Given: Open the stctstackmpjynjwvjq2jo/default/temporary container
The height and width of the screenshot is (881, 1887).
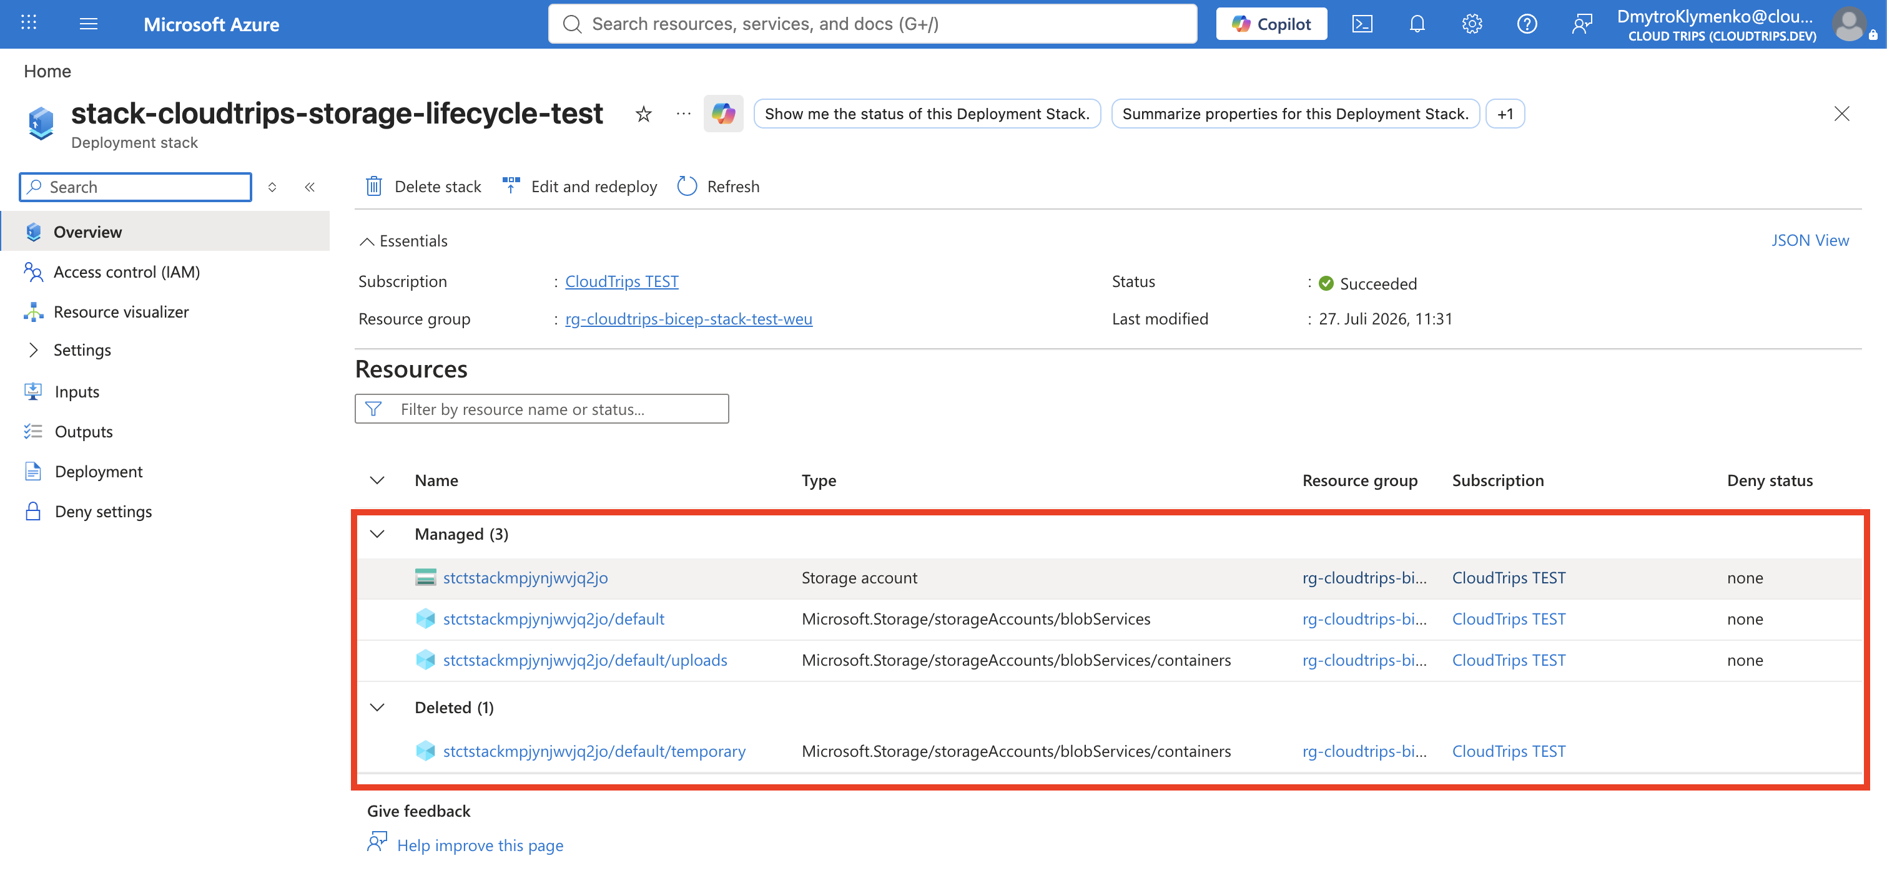Looking at the screenshot, I should tap(594, 751).
